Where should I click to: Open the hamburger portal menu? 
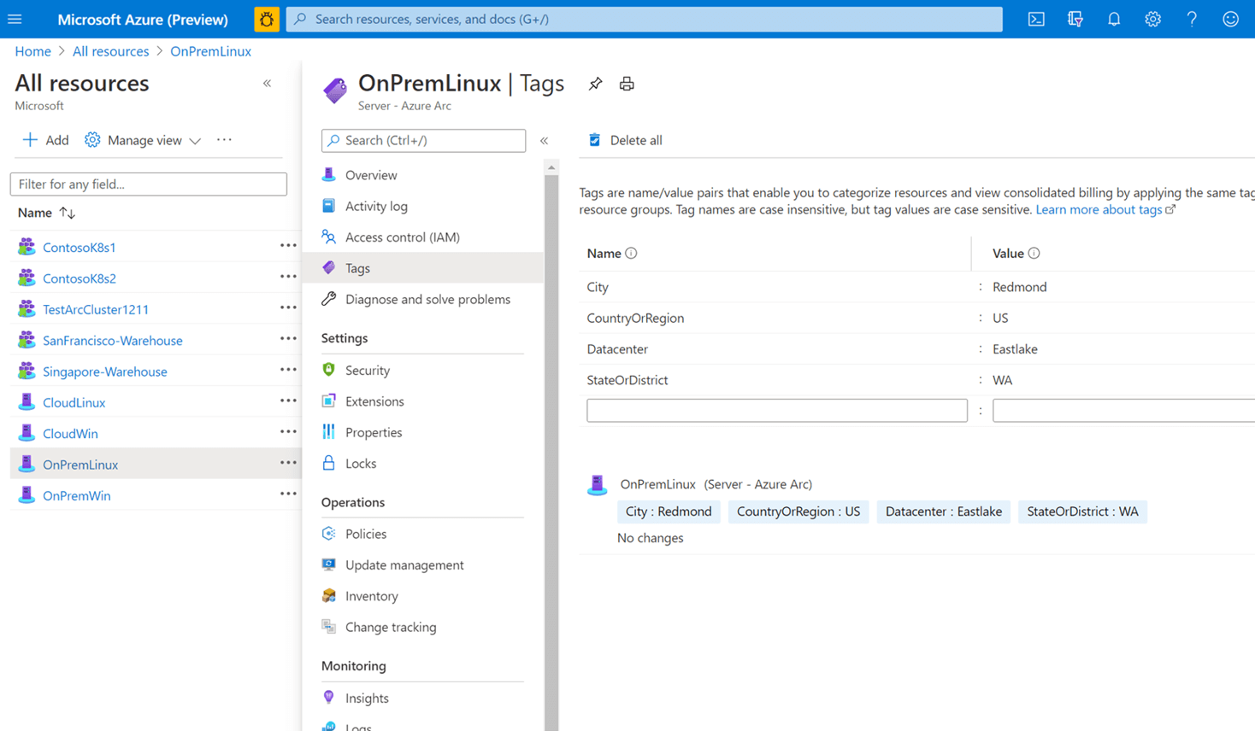click(15, 19)
